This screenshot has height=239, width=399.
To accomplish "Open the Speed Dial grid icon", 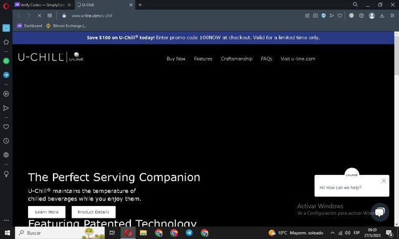I will pyautogui.click(x=50, y=16).
